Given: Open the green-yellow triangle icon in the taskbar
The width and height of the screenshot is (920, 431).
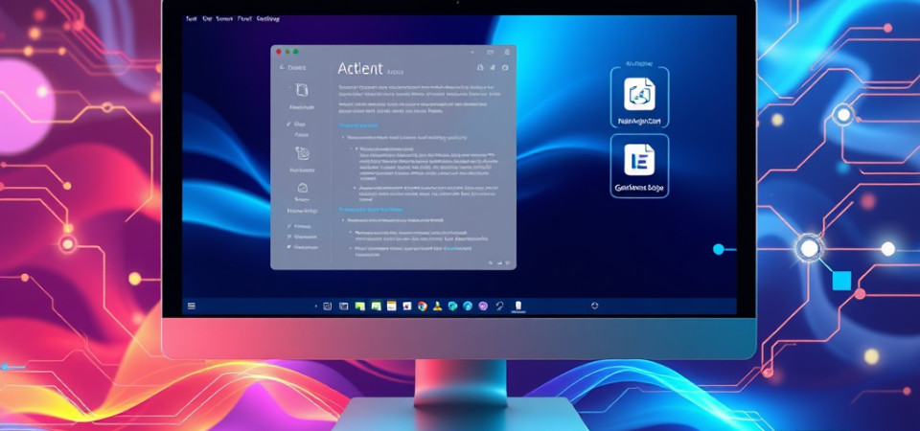Looking at the screenshot, I should tap(437, 306).
